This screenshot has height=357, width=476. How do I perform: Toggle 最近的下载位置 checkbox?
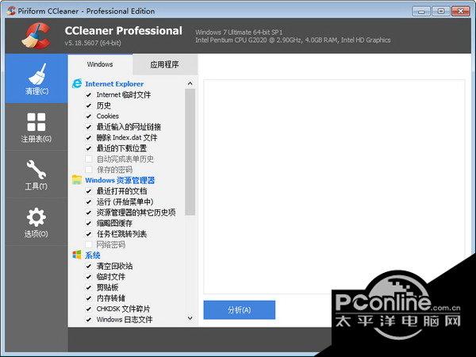[x=89, y=148]
